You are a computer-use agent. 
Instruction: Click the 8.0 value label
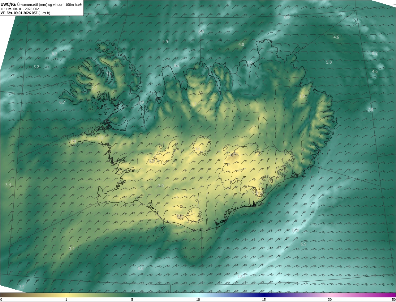tap(140, 269)
